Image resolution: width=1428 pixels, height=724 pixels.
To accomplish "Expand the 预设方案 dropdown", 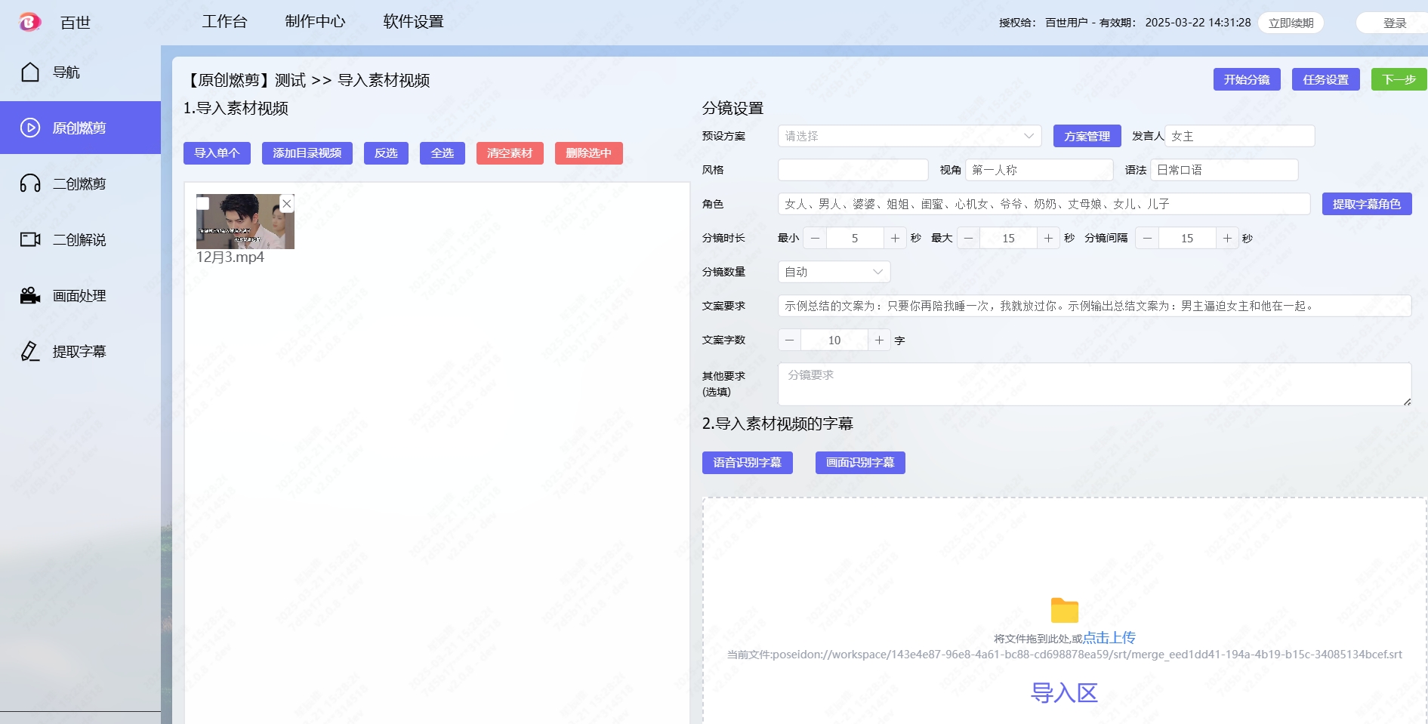I will (x=909, y=136).
